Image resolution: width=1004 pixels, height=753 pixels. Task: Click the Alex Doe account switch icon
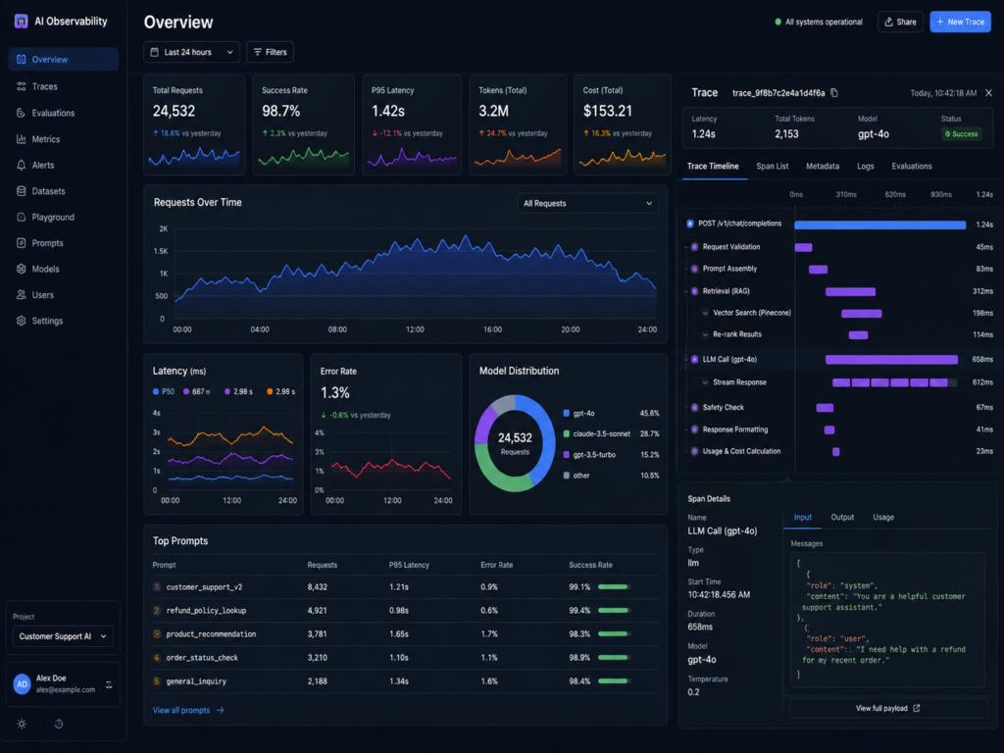coord(109,684)
